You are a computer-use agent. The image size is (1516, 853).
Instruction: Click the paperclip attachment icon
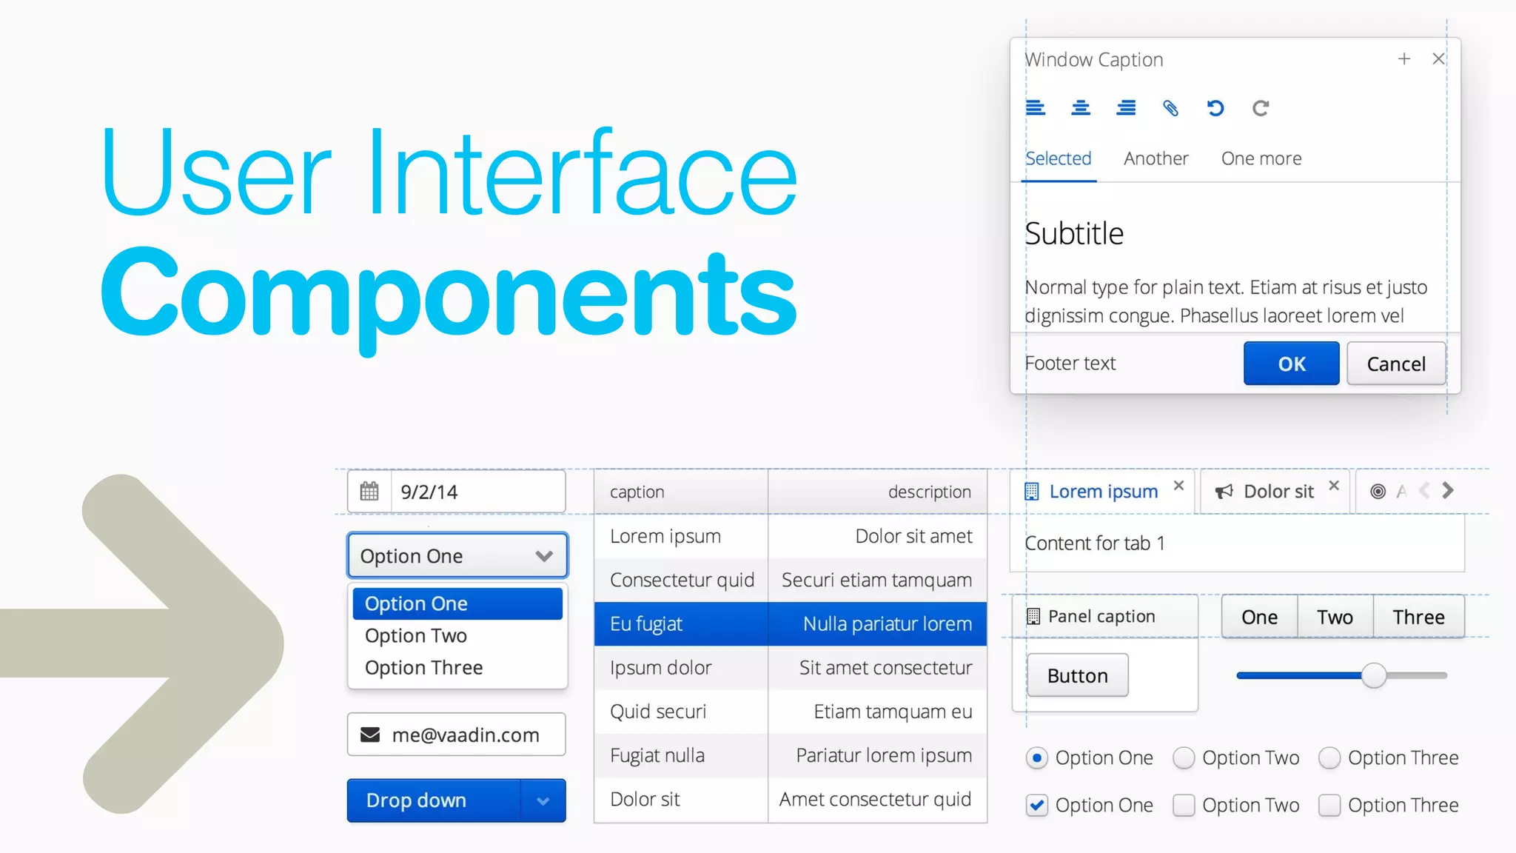coord(1170,108)
